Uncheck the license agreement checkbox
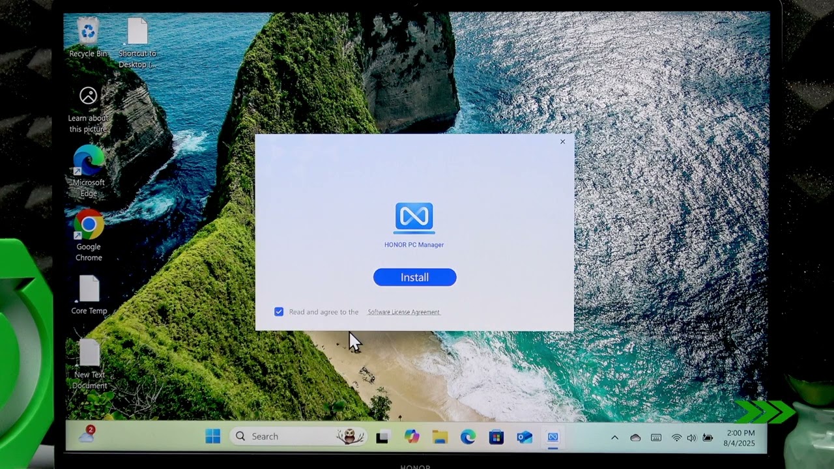Image resolution: width=834 pixels, height=469 pixels. click(x=279, y=312)
